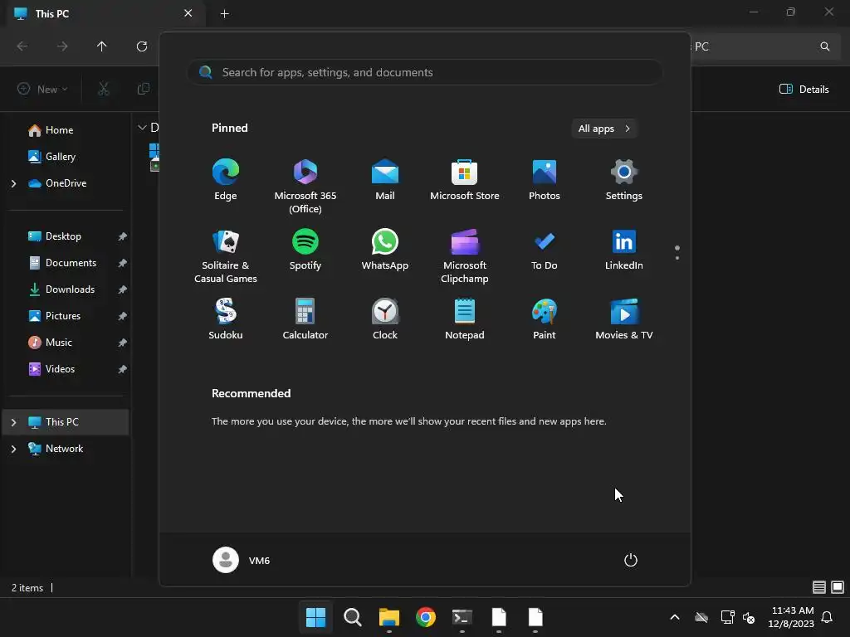The height and width of the screenshot is (637, 850).
Task: Open Videos folder in sidebar
Action: pyautogui.click(x=60, y=369)
